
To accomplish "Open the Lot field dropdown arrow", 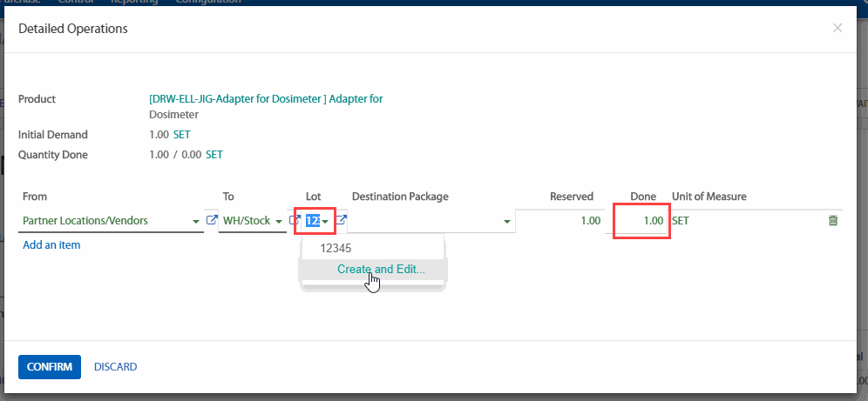I will tap(325, 222).
